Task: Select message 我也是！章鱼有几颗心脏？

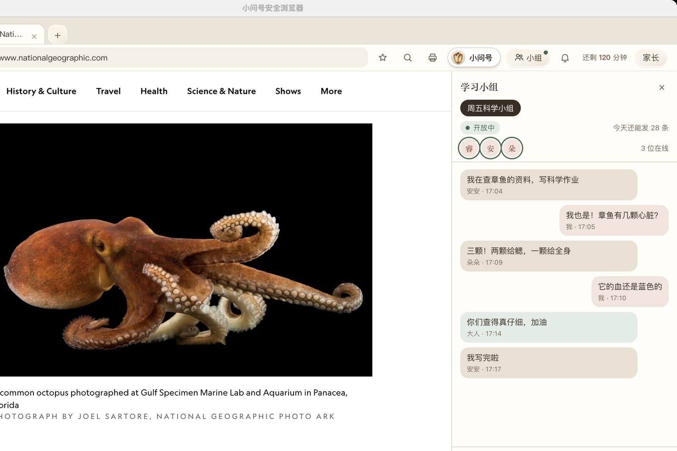Action: (614, 220)
